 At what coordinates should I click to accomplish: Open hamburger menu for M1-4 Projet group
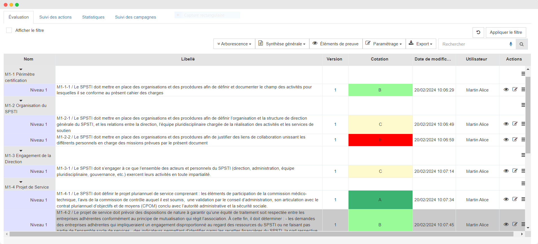click(x=523, y=183)
